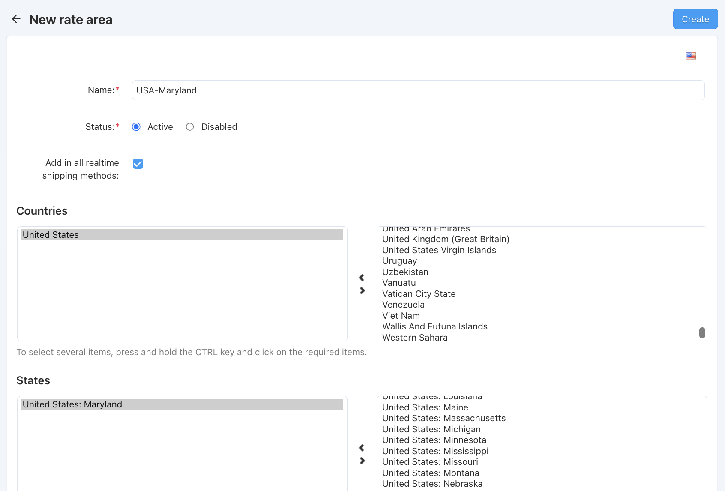Select Viet Nam from available countries
725x491 pixels.
click(401, 316)
